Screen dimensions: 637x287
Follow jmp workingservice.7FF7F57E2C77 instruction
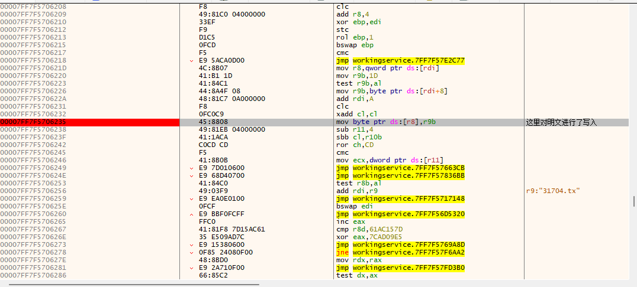(x=401, y=60)
